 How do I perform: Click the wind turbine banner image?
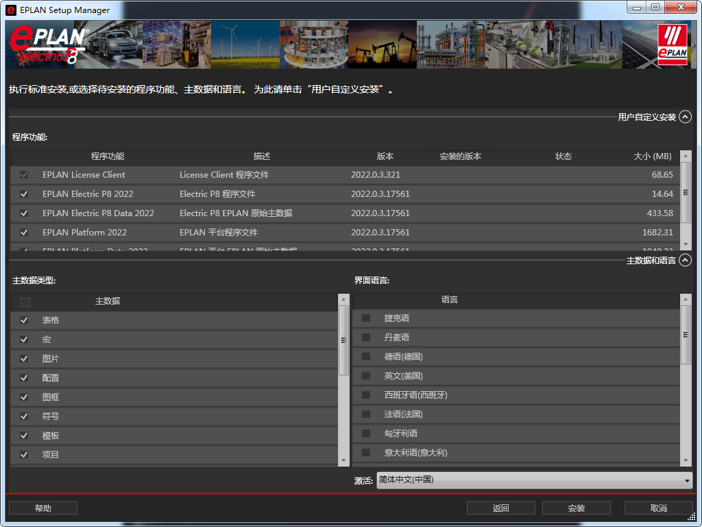244,45
